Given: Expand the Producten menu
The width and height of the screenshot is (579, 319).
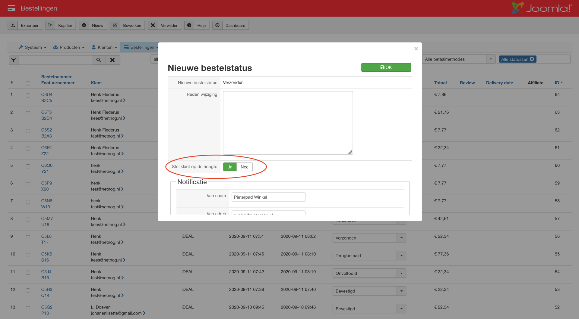Looking at the screenshot, I should point(69,47).
